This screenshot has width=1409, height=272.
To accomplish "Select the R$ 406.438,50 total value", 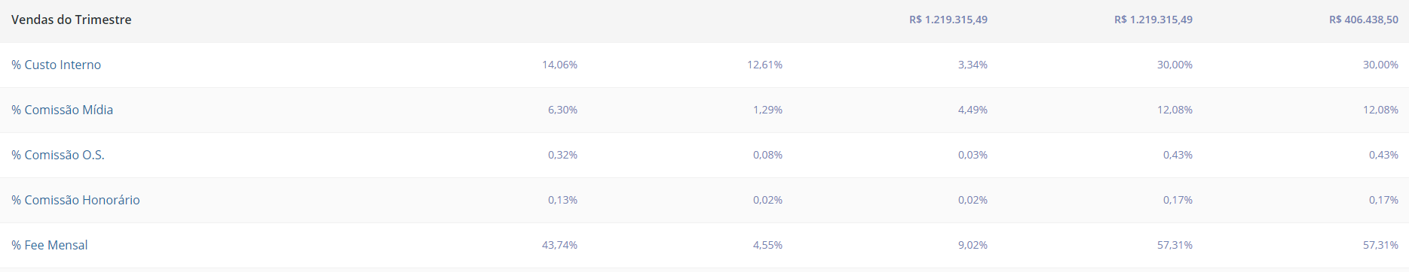I will click(x=1363, y=20).
